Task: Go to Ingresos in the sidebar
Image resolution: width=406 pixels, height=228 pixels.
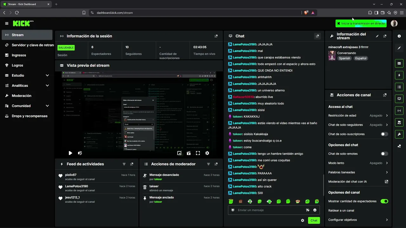Action: tap(27, 55)
